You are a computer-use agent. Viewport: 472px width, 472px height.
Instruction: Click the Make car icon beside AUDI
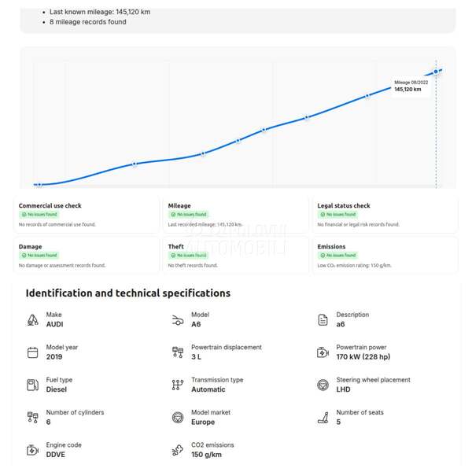click(x=32, y=319)
